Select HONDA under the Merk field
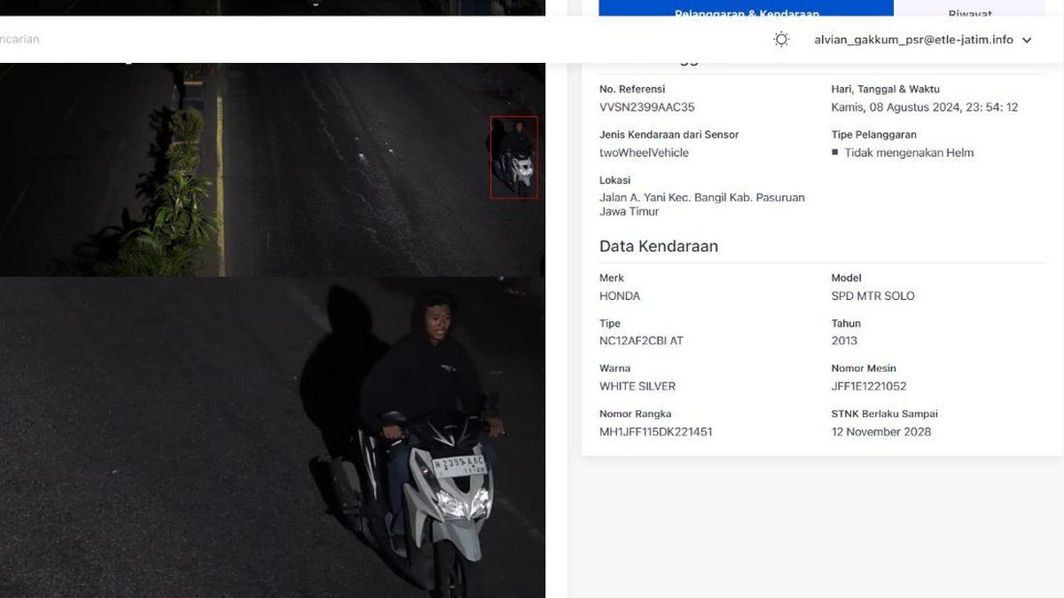 [620, 295]
